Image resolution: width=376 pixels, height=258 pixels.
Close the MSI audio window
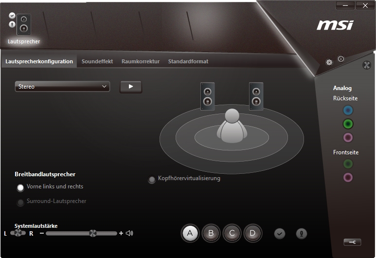365,5
